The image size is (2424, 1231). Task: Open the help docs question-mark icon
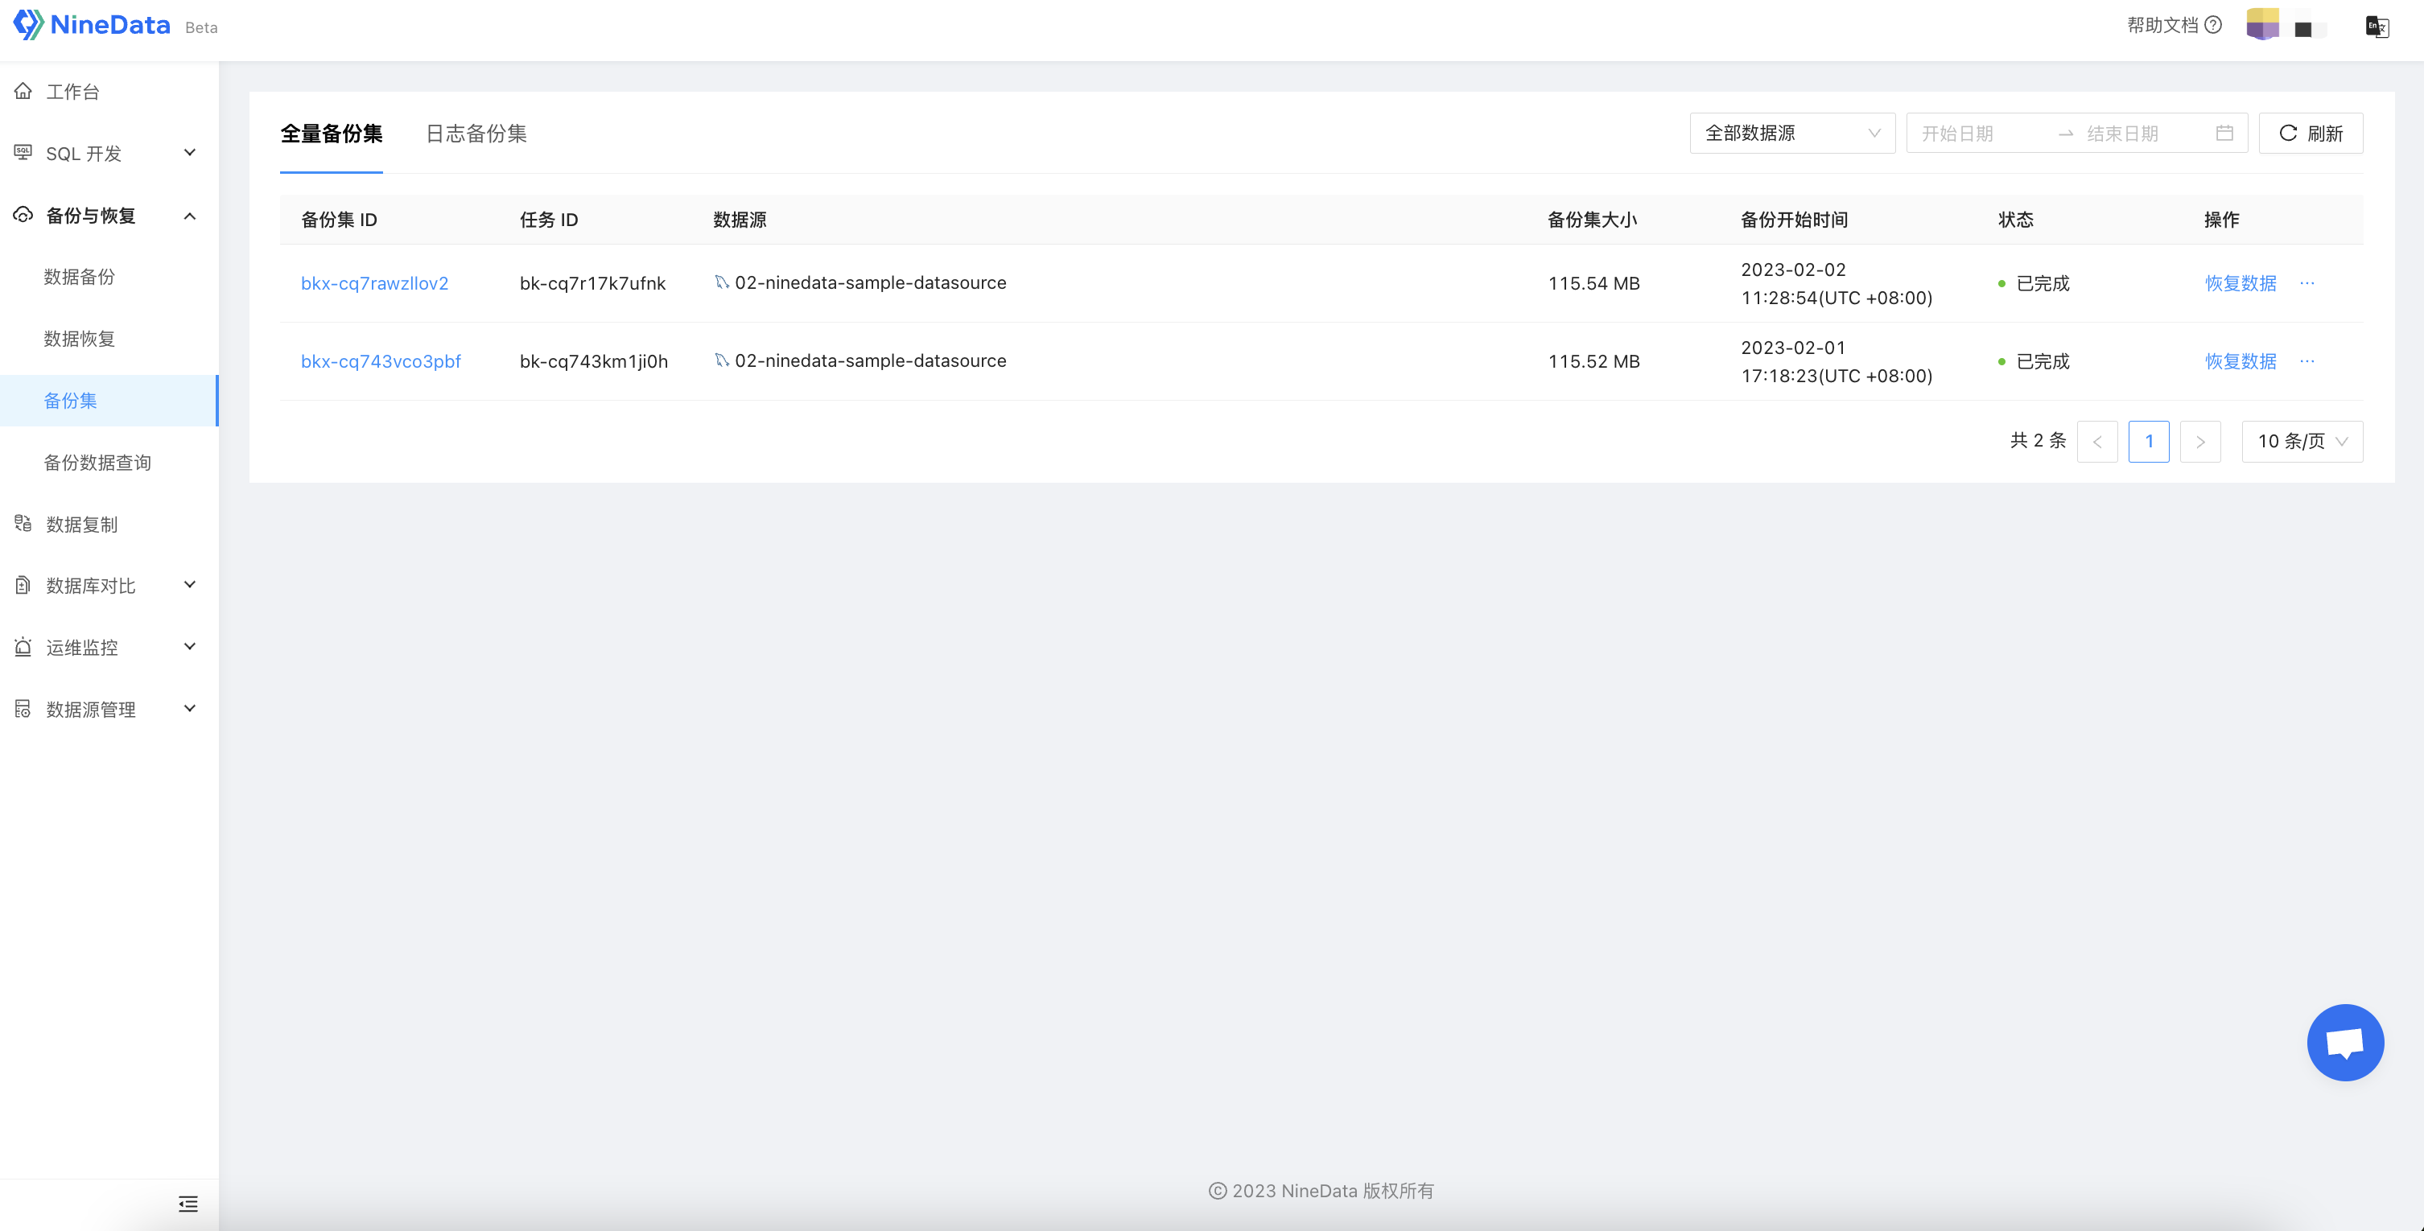pyautogui.click(x=2213, y=26)
